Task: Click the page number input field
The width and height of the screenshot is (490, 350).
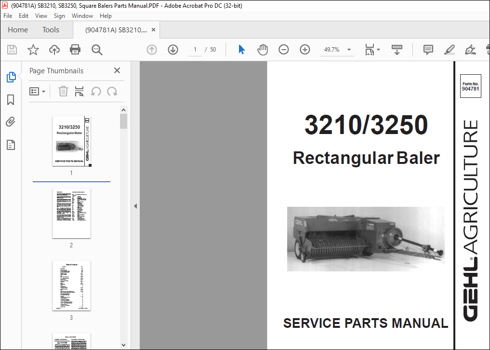Action: tap(195, 50)
